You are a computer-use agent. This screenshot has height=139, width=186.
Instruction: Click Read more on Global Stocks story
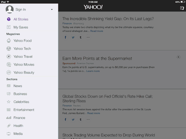94,113
